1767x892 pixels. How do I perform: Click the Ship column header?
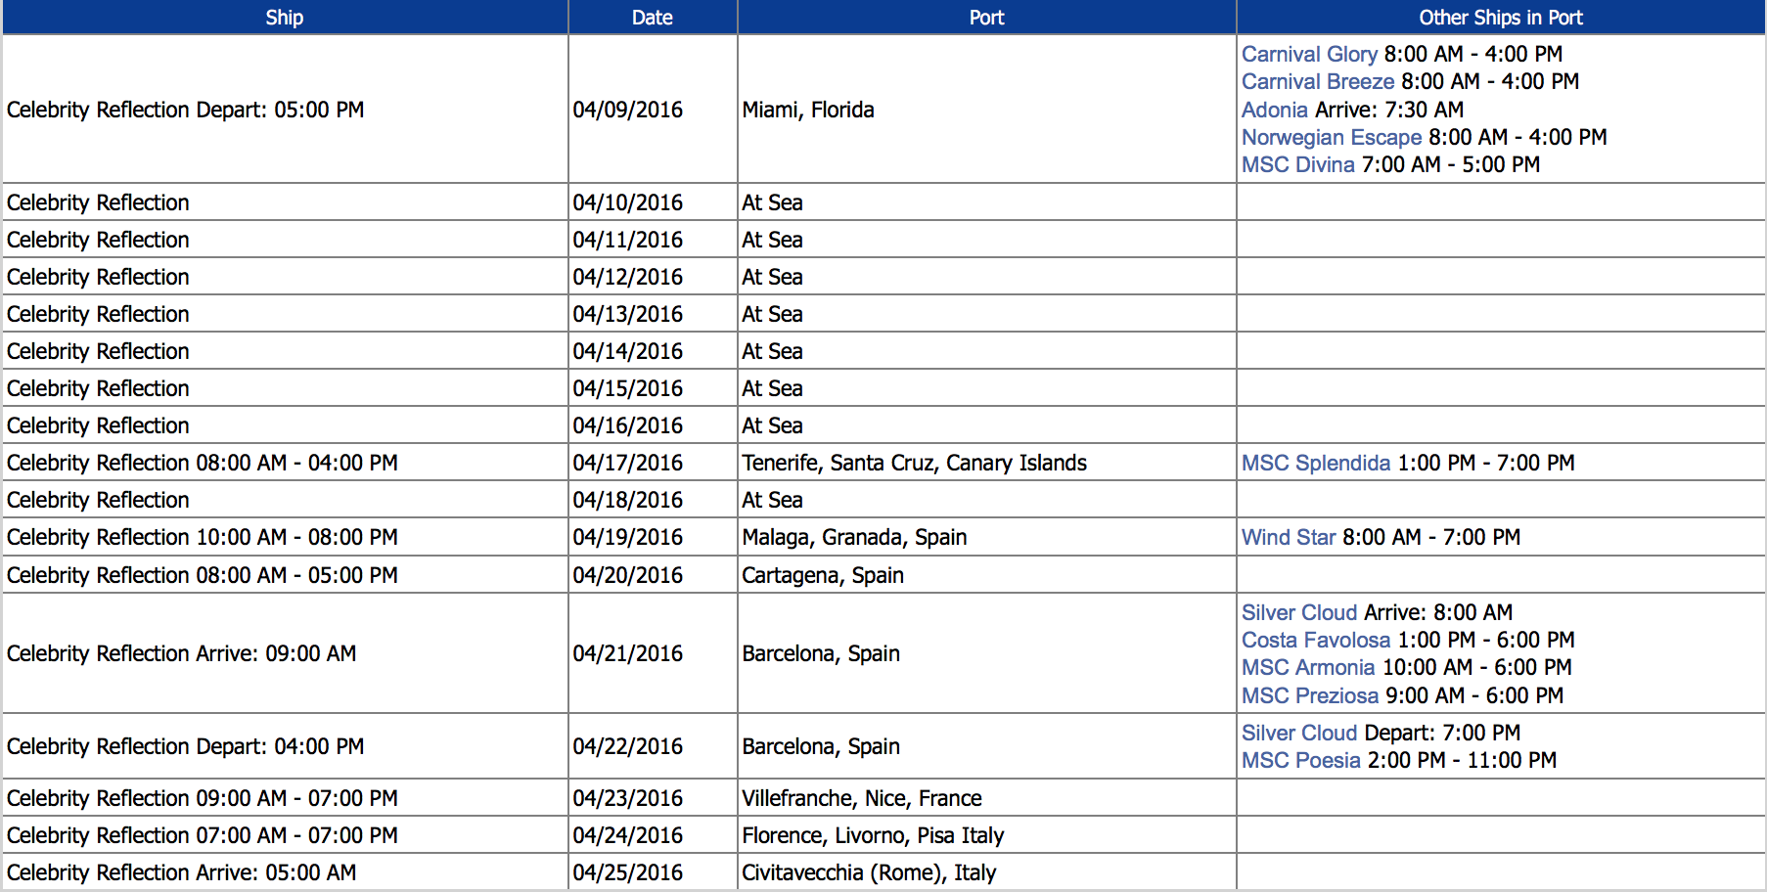(x=285, y=18)
